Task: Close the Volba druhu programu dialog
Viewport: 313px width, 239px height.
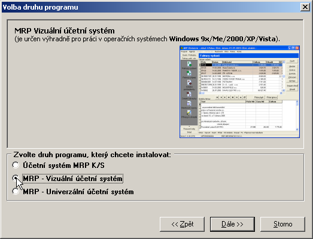Action: click(305, 7)
